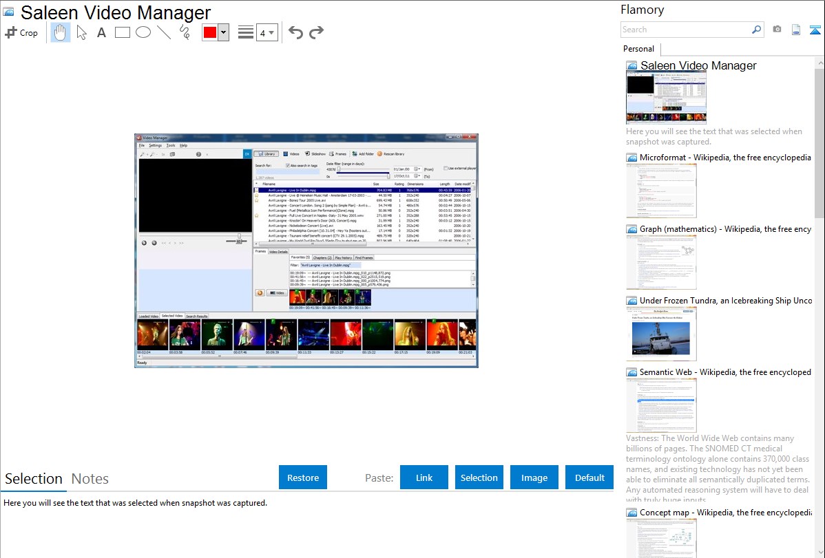Undo the last annotation change
This screenshot has width=825, height=558.
(295, 32)
